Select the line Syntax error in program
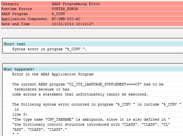Screen dimensions: 183x136 pos(50,49)
